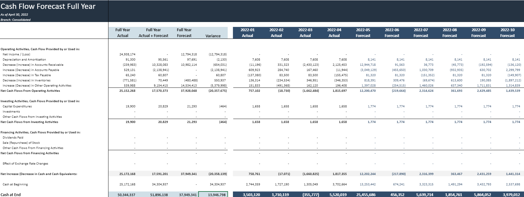Click the Dividends Paid row label
The height and width of the screenshot is (197, 524).
coord(13,138)
